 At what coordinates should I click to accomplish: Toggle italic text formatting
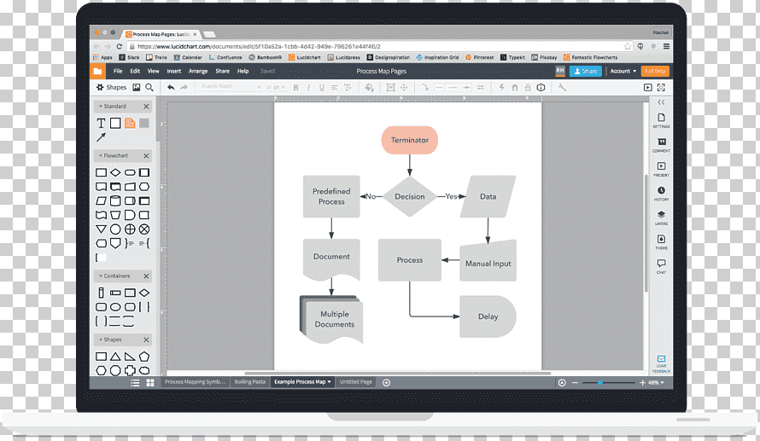pos(309,88)
